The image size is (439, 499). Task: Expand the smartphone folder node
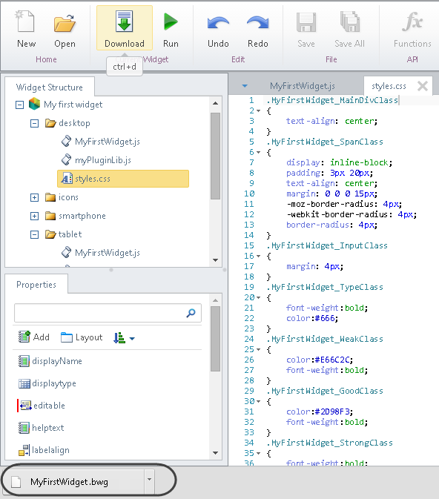point(34,216)
